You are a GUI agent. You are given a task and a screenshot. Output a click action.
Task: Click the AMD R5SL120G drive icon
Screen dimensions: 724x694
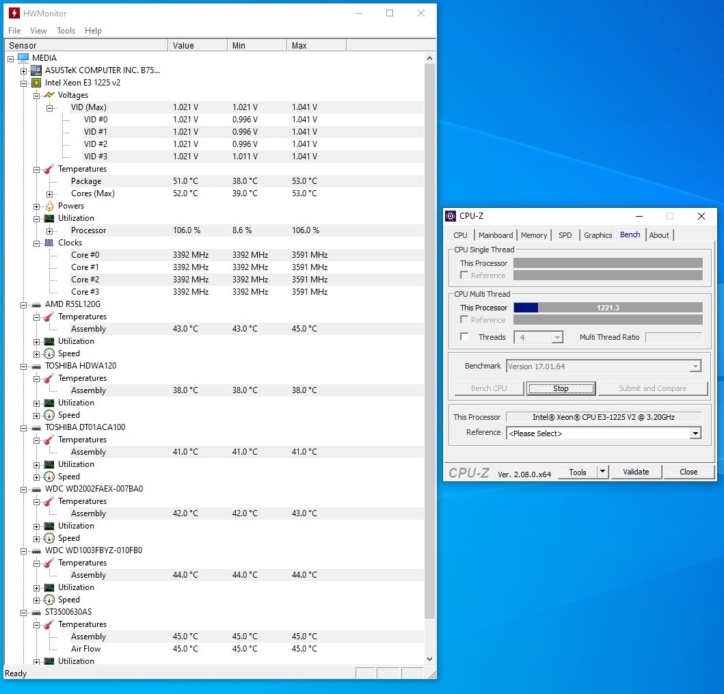tap(36, 304)
